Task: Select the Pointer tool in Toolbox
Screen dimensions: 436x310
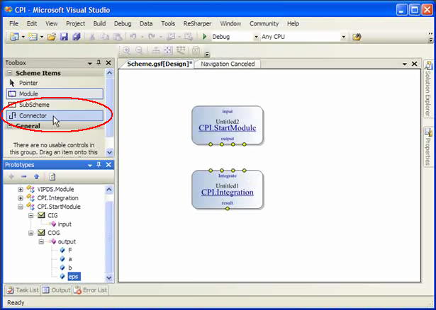Action: pos(55,83)
